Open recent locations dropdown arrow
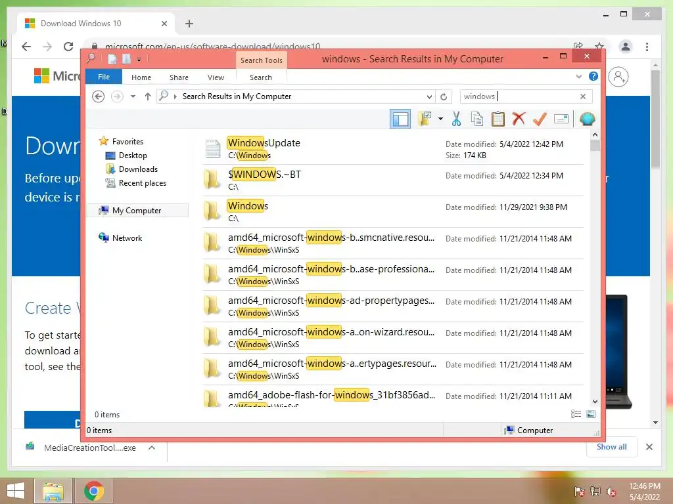Screen dimensions: 673x504 [x=133, y=96]
